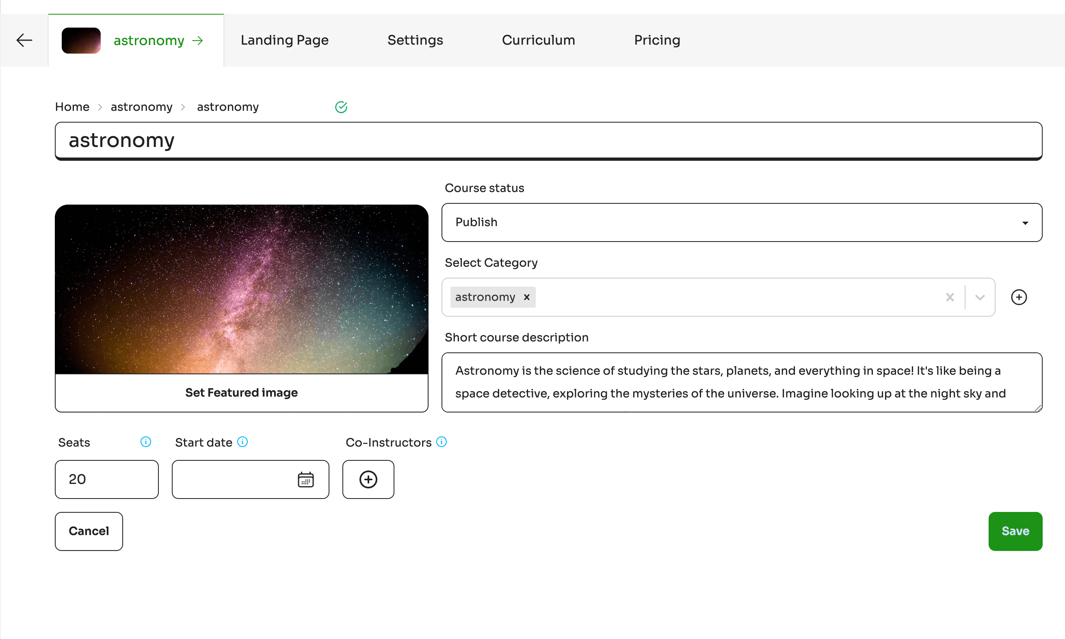This screenshot has height=639, width=1065.
Task: Click the back arrow icon
Action: [x=24, y=40]
